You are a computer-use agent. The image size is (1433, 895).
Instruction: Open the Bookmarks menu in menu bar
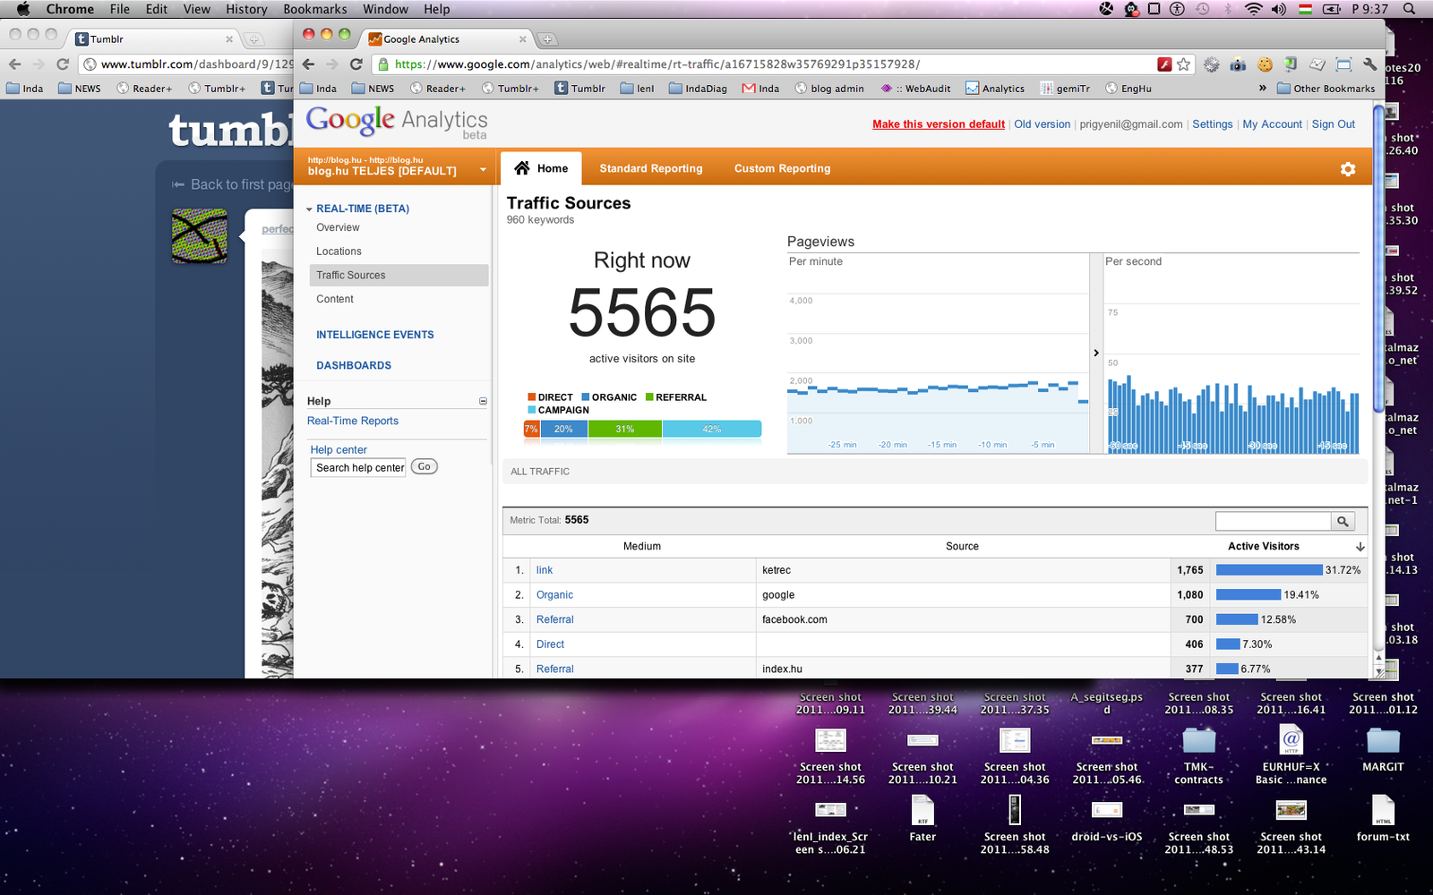(x=314, y=9)
